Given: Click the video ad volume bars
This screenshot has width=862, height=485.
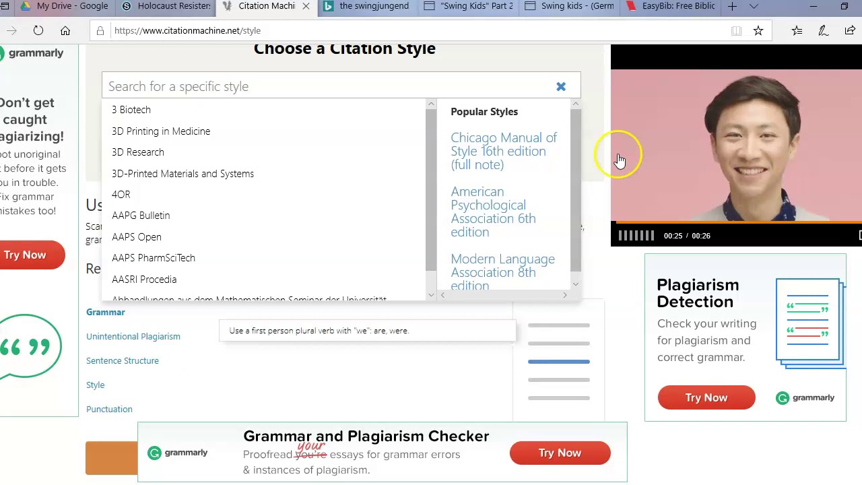Looking at the screenshot, I should pos(636,235).
